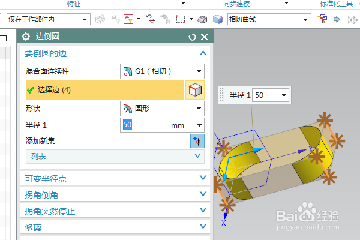Viewport: 360px width, 240px height.
Task: Open the 半径 1 mm dropdown arrow in dialog
Action: click(x=199, y=125)
